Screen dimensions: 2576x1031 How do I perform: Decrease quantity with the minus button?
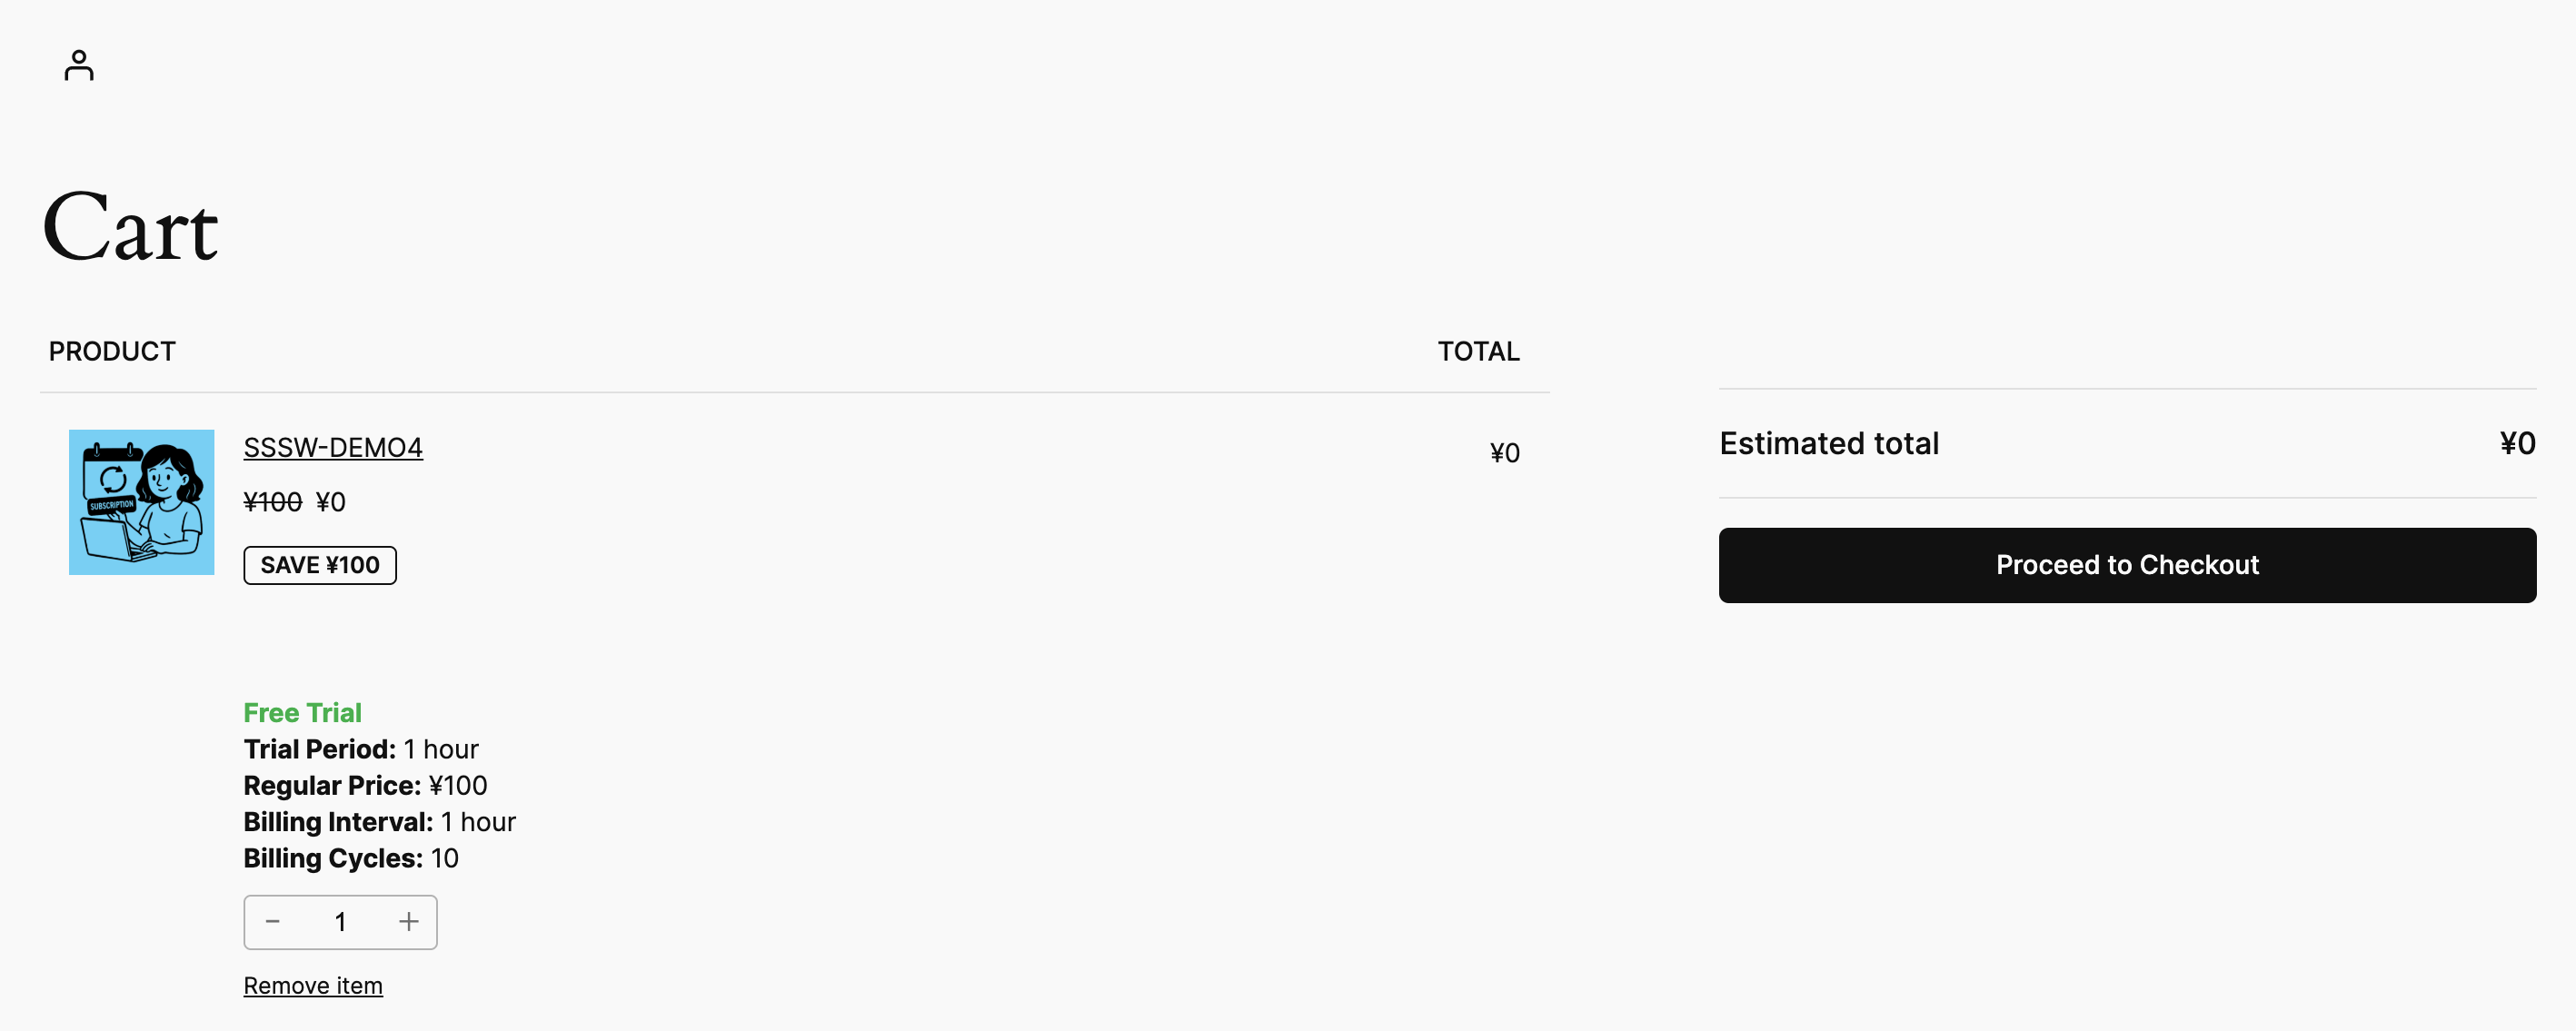coord(273,921)
